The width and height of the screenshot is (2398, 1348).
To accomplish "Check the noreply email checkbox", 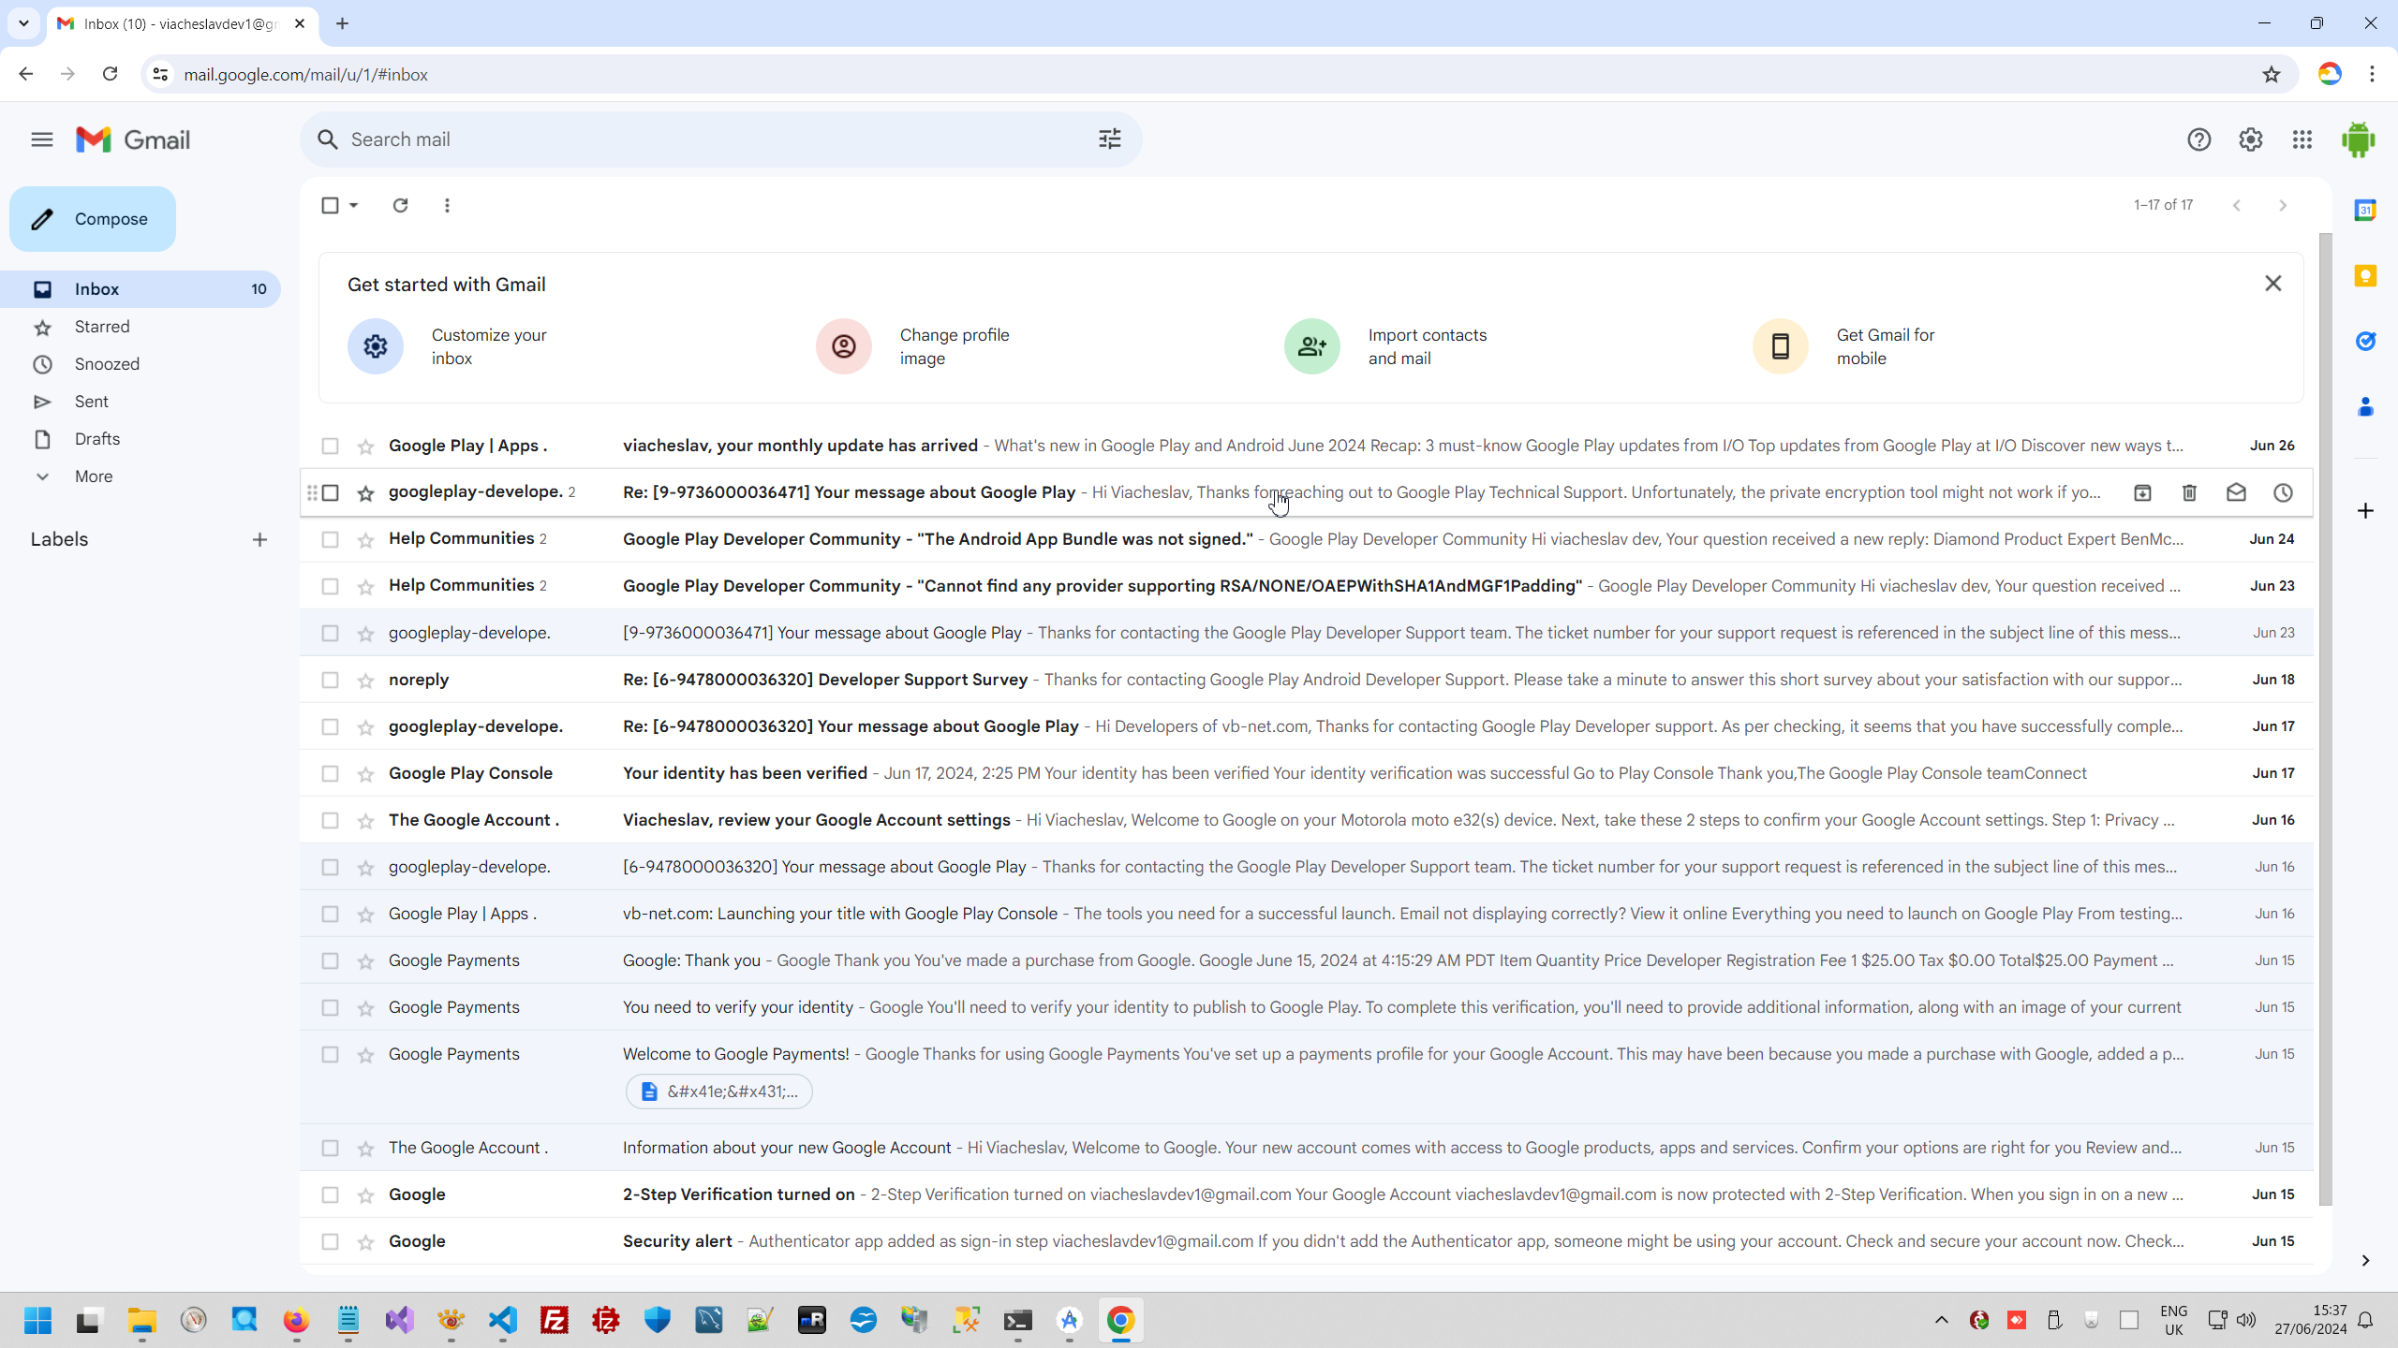I will (x=330, y=680).
